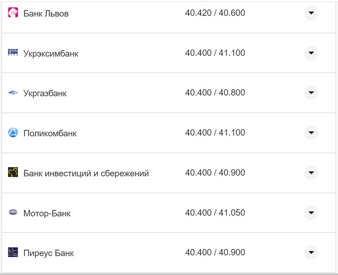
Task: Click the Укргазбанк logo icon
Action: point(13,93)
